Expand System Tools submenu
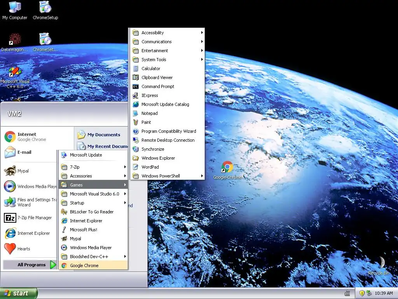This screenshot has height=299, width=398. [x=168, y=60]
